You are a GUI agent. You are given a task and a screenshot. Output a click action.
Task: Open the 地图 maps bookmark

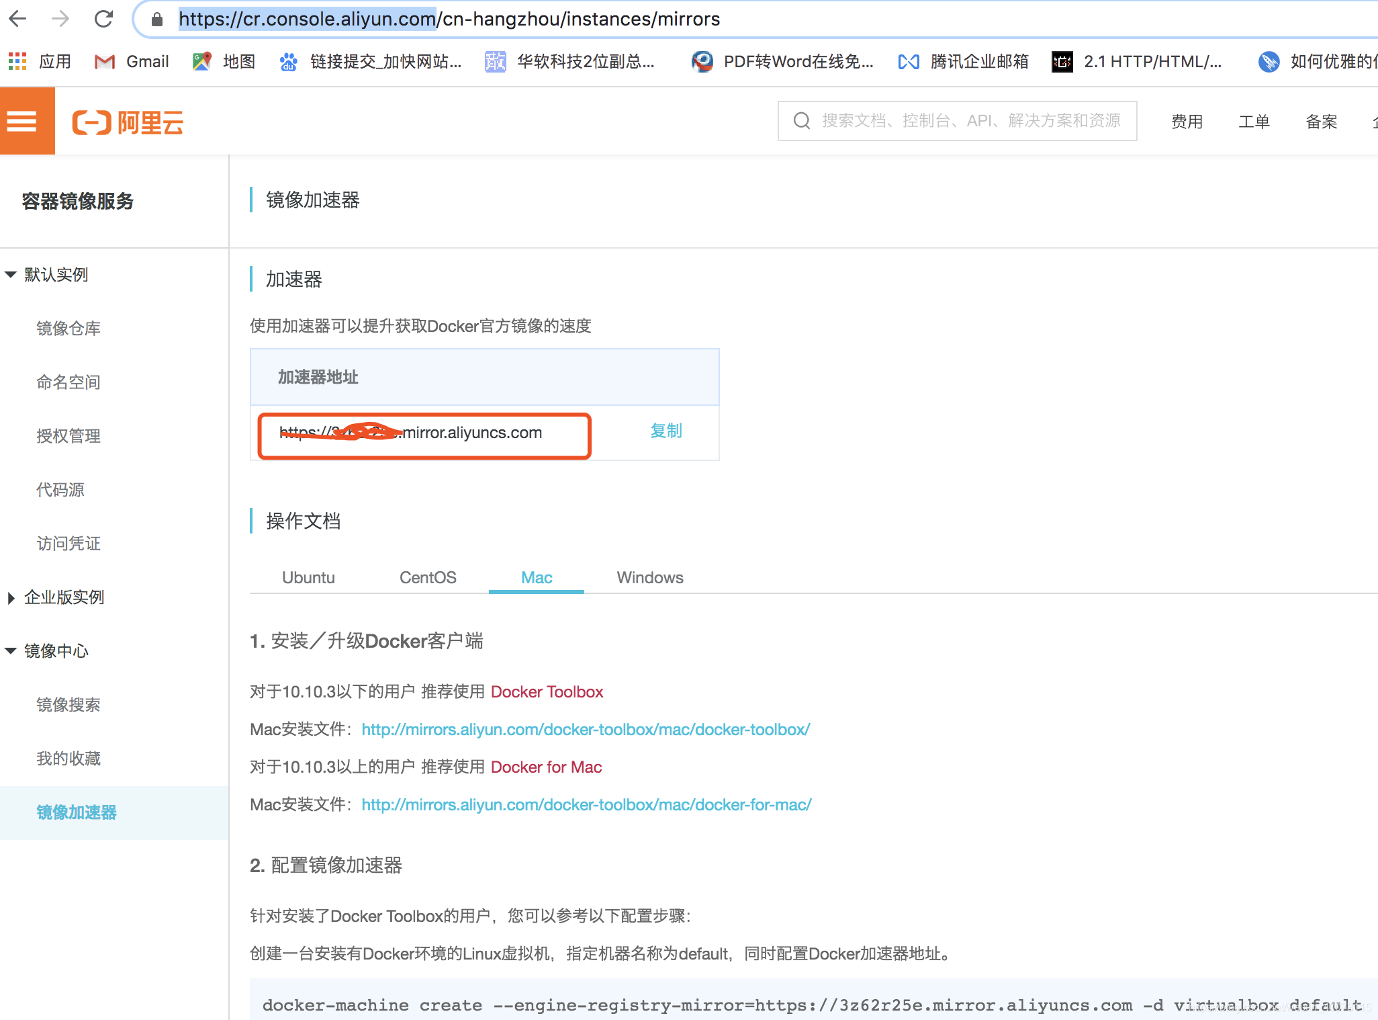(x=224, y=62)
